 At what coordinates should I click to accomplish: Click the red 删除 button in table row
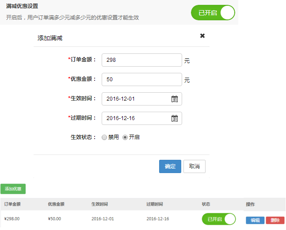pos(275,220)
